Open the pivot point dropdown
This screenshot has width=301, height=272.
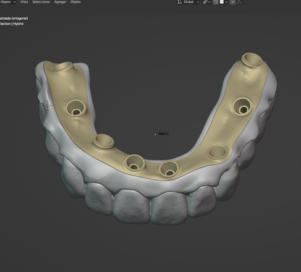point(206,2)
